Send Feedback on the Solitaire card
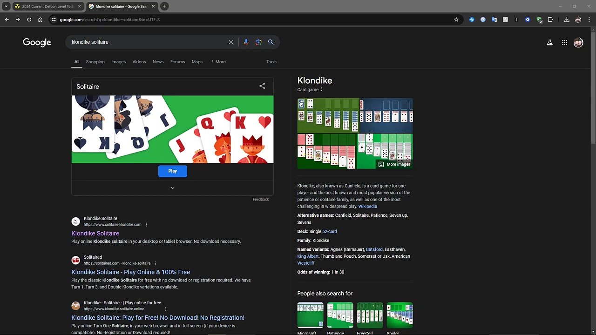This screenshot has height=335, width=596. [x=261, y=200]
